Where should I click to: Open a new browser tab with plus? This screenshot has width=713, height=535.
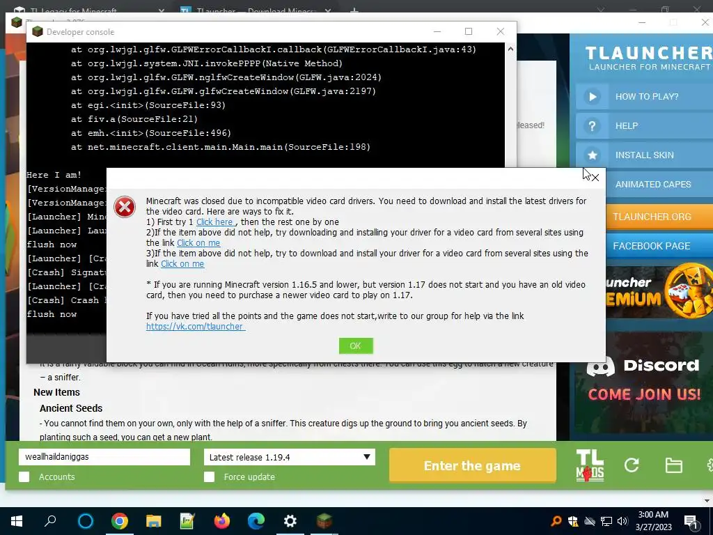click(x=354, y=10)
